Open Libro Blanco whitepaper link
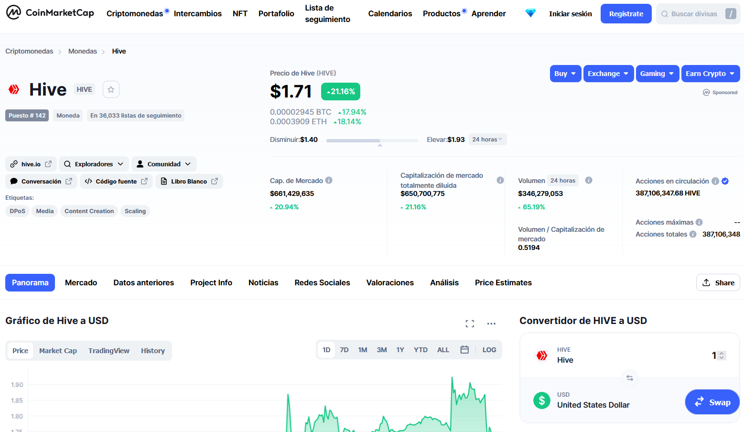Viewport: 744px width, 432px height. (x=189, y=181)
